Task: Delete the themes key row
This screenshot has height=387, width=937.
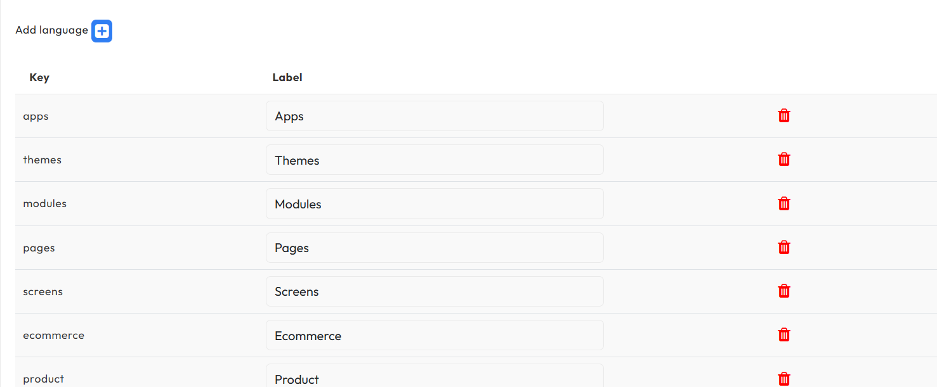Action: 784,159
